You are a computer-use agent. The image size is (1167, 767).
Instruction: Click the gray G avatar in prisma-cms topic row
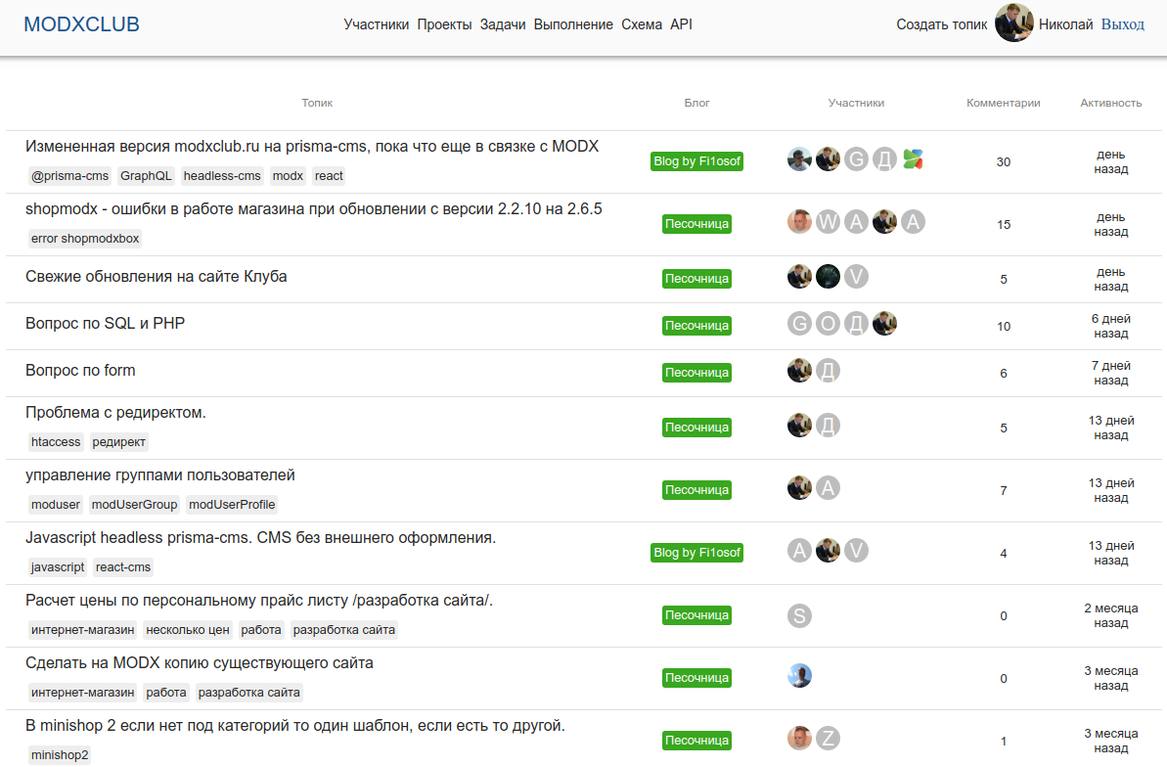coord(856,159)
